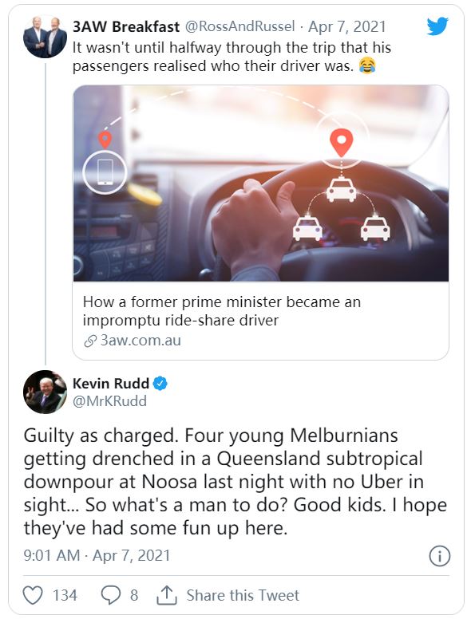
Task: Open 3AW Breakfast profile picture
Action: [45, 37]
